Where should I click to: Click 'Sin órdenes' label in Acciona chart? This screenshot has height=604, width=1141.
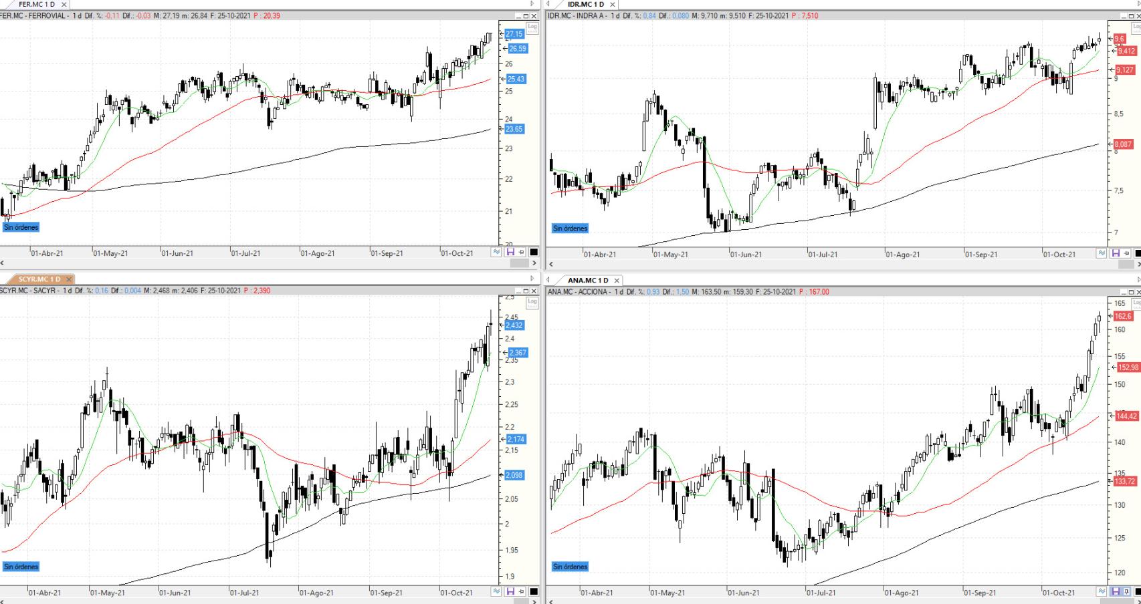(x=570, y=567)
